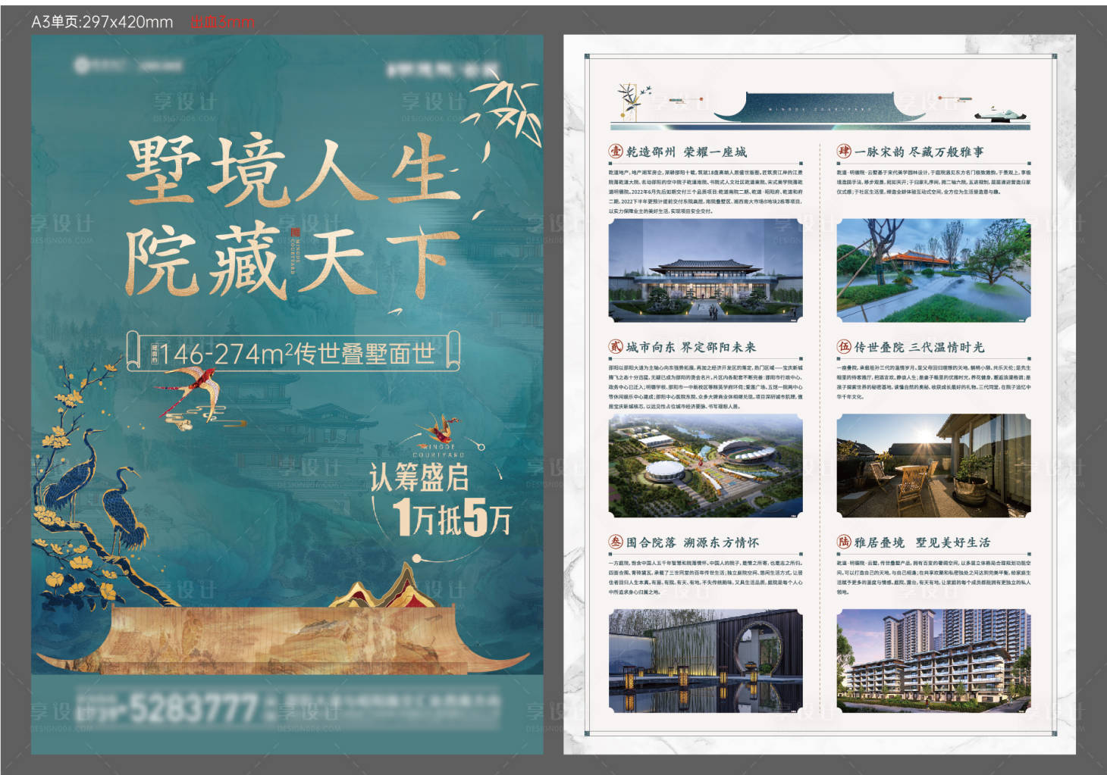This screenshot has height=775, width=1107.
Task: Open the aerial stadium complex photo
Action: (x=705, y=465)
